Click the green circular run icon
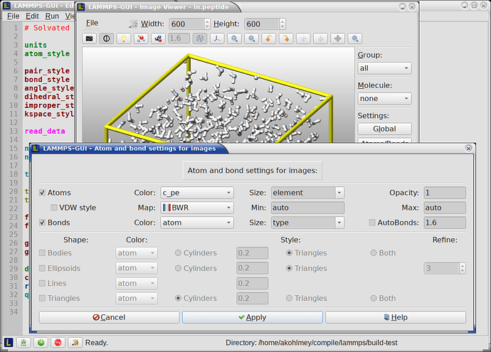This screenshot has width=491, height=352. [41, 342]
